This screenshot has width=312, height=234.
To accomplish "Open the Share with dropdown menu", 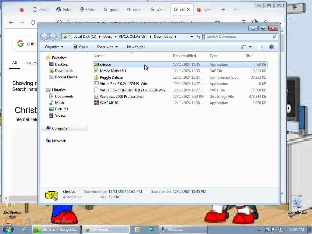I will coord(107,47).
